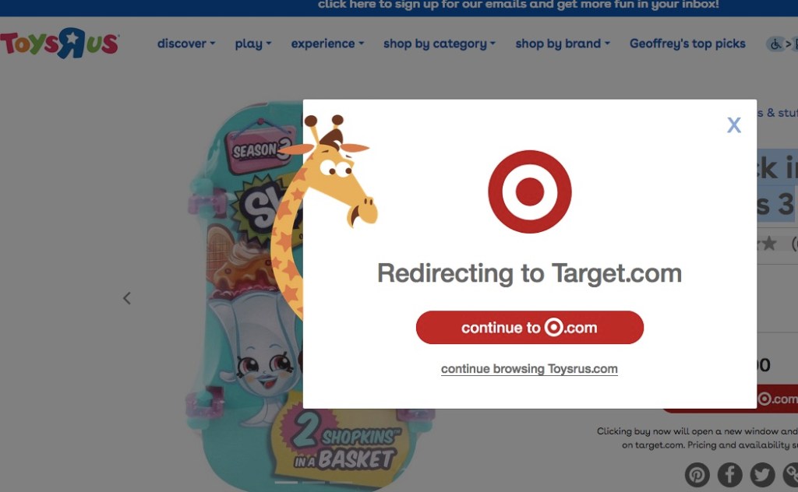The width and height of the screenshot is (798, 492).
Task: Open the shop by brand menu
Action: pos(563,44)
